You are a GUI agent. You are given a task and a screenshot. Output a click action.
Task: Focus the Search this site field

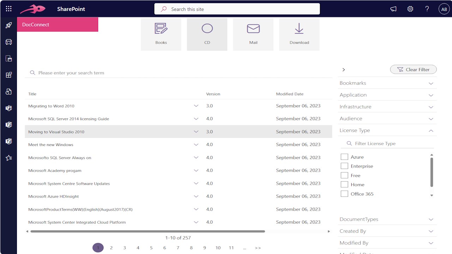[x=237, y=9]
